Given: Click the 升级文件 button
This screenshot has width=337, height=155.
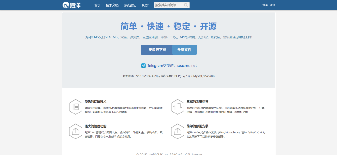Looking at the screenshot, I should [184, 50].
